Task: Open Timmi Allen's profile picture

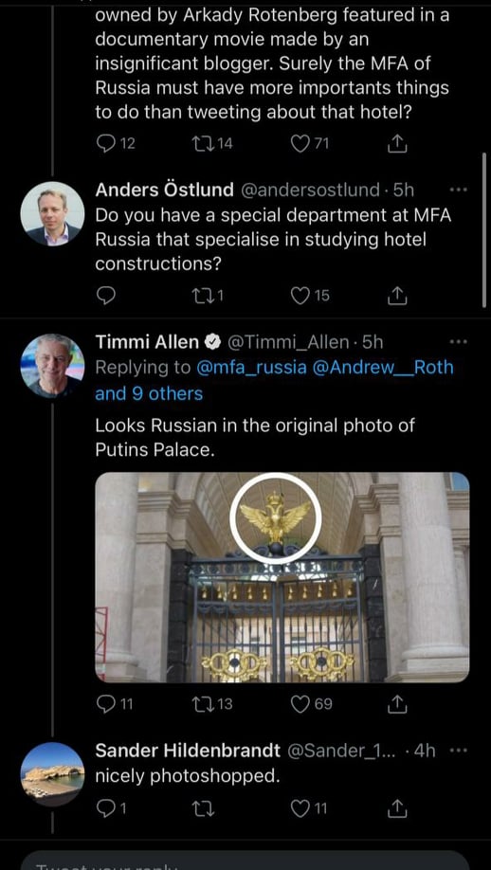Action: click(53, 366)
